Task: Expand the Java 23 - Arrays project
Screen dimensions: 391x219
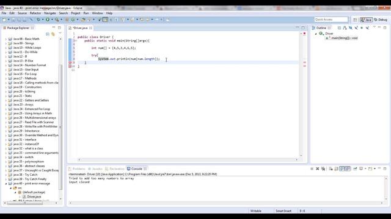Action: [x=6, y=105]
